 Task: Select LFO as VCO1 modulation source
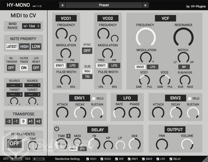[72, 65]
